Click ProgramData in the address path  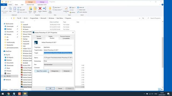[x=34, y=18]
